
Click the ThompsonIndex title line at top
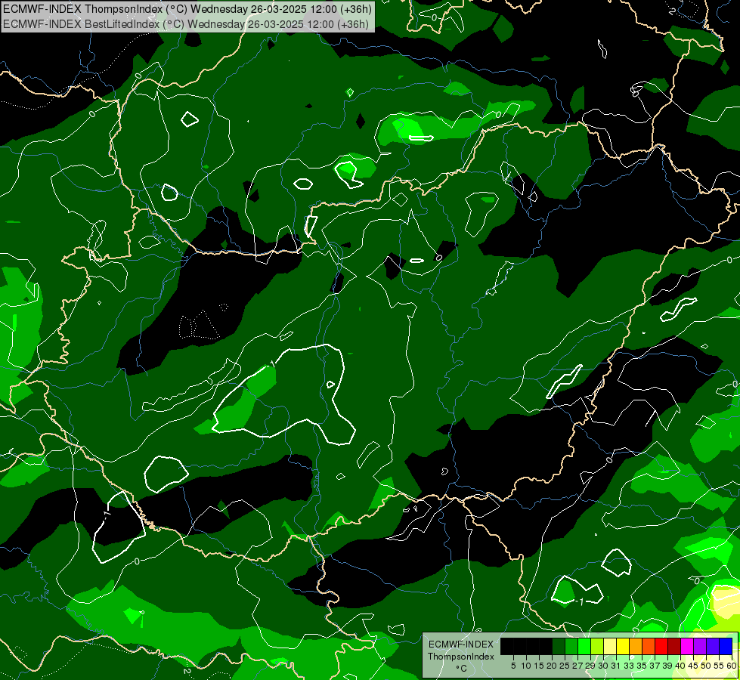coord(187,8)
